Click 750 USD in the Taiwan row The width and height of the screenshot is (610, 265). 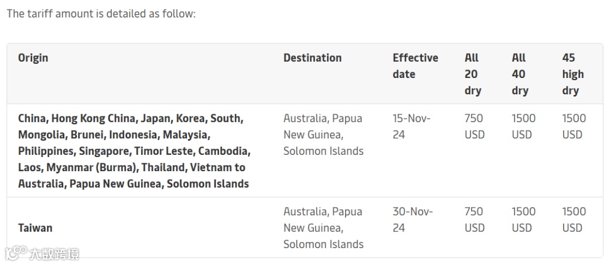click(474, 220)
